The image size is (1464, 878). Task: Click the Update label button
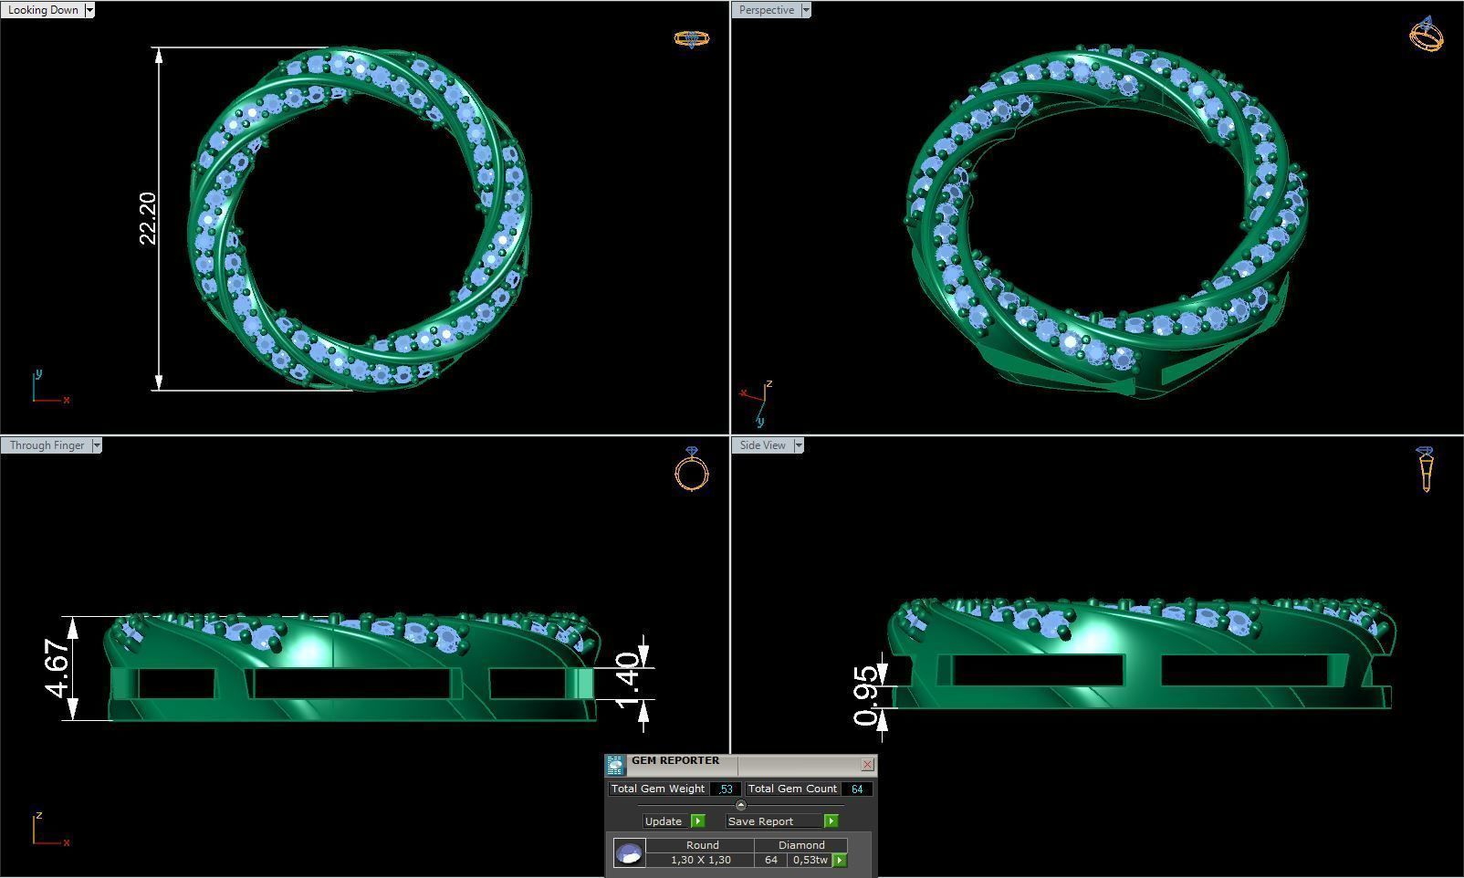(664, 821)
